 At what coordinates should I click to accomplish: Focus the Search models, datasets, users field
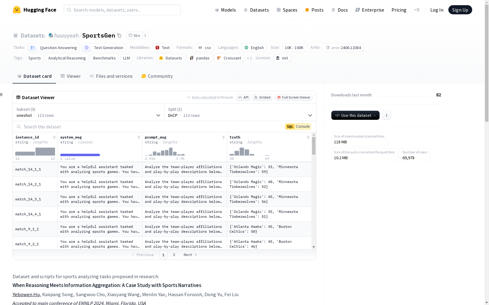(122, 10)
